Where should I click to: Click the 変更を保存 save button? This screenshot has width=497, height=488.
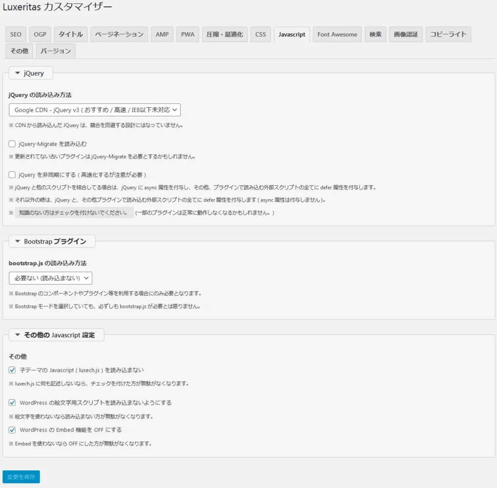click(x=21, y=477)
